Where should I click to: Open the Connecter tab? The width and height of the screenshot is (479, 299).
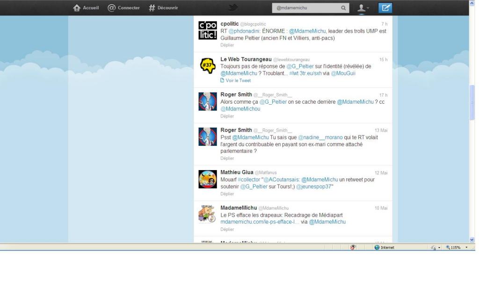pyautogui.click(x=123, y=8)
